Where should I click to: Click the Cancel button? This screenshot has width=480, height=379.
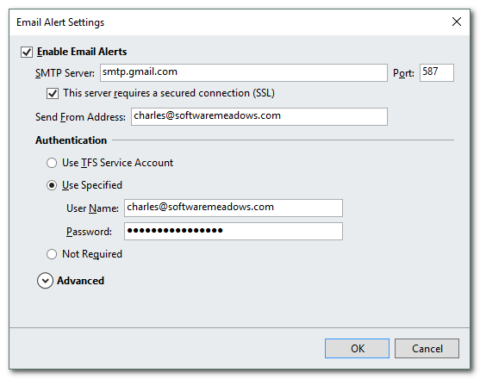click(427, 348)
